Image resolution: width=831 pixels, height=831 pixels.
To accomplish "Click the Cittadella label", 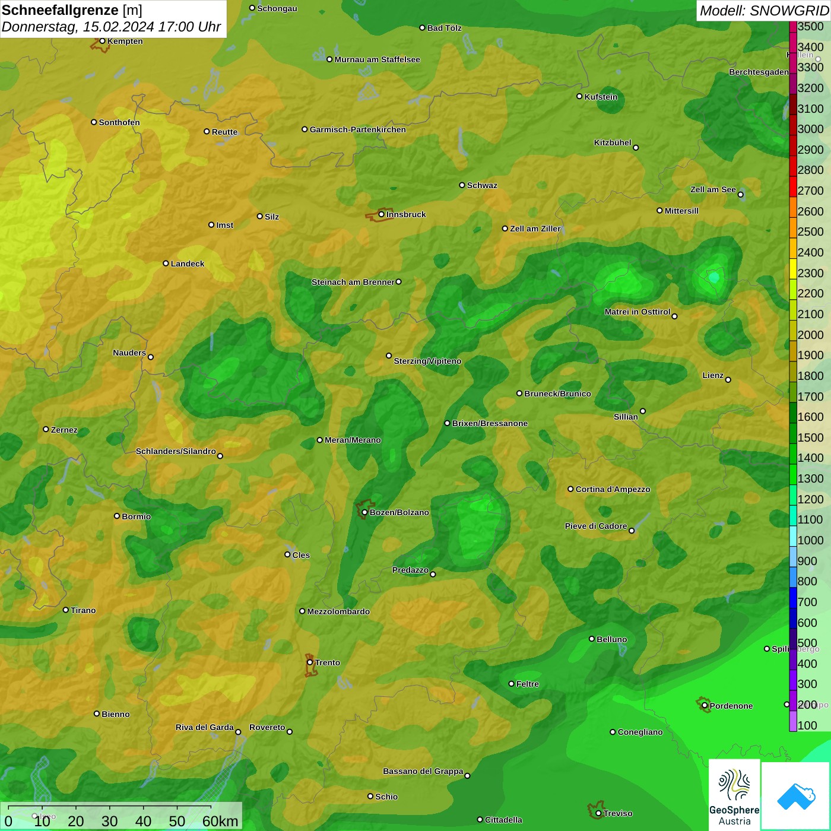I will click(503, 820).
